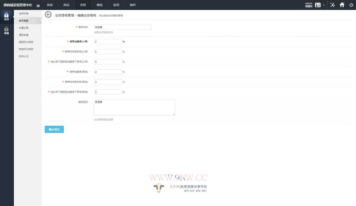Image resolution: width=356 pixels, height=206 pixels.
Task: Click the network nodes icon in header
Action: pyautogui.click(x=333, y=5)
